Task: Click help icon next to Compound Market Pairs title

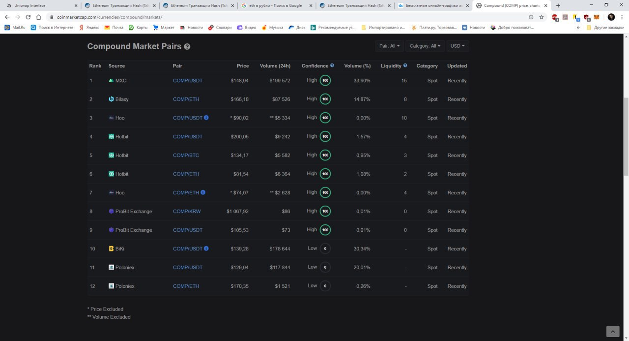Action: (187, 47)
